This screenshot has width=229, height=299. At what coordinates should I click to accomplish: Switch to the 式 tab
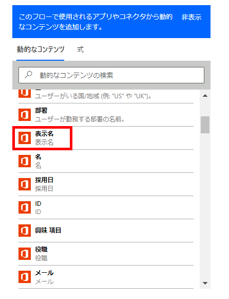pos(81,49)
